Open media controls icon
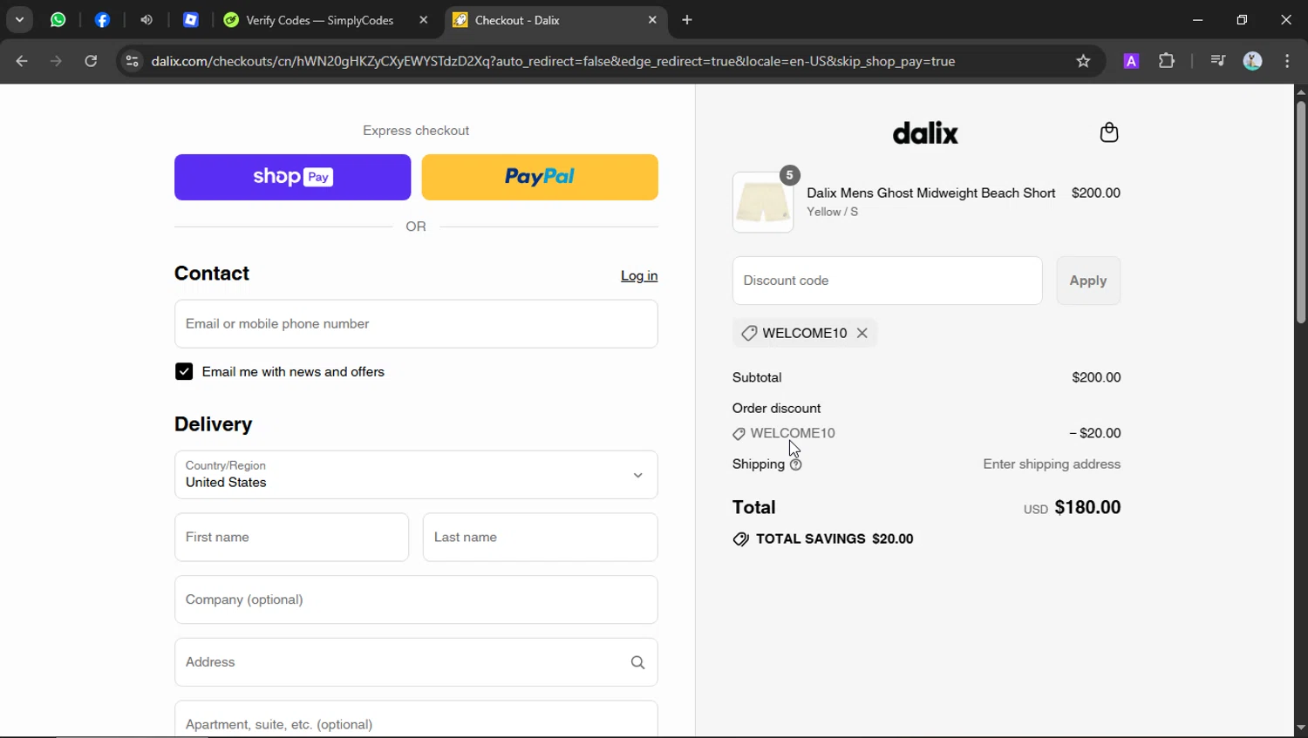Image resolution: width=1308 pixels, height=738 pixels. (x=1218, y=61)
